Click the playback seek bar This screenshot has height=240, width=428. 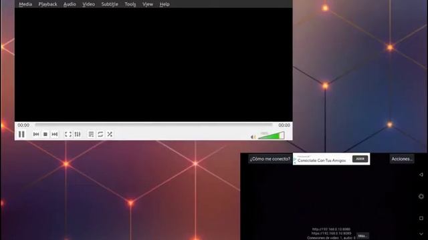coord(154,125)
